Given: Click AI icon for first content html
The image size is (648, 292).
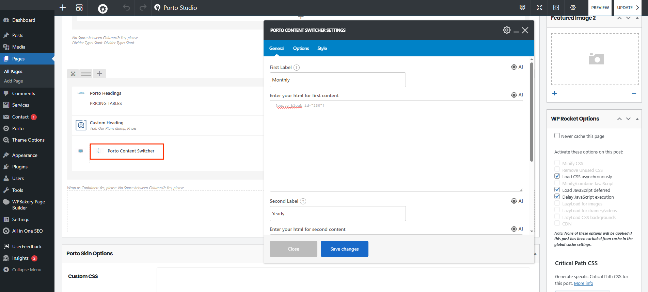Looking at the screenshot, I should (x=517, y=95).
